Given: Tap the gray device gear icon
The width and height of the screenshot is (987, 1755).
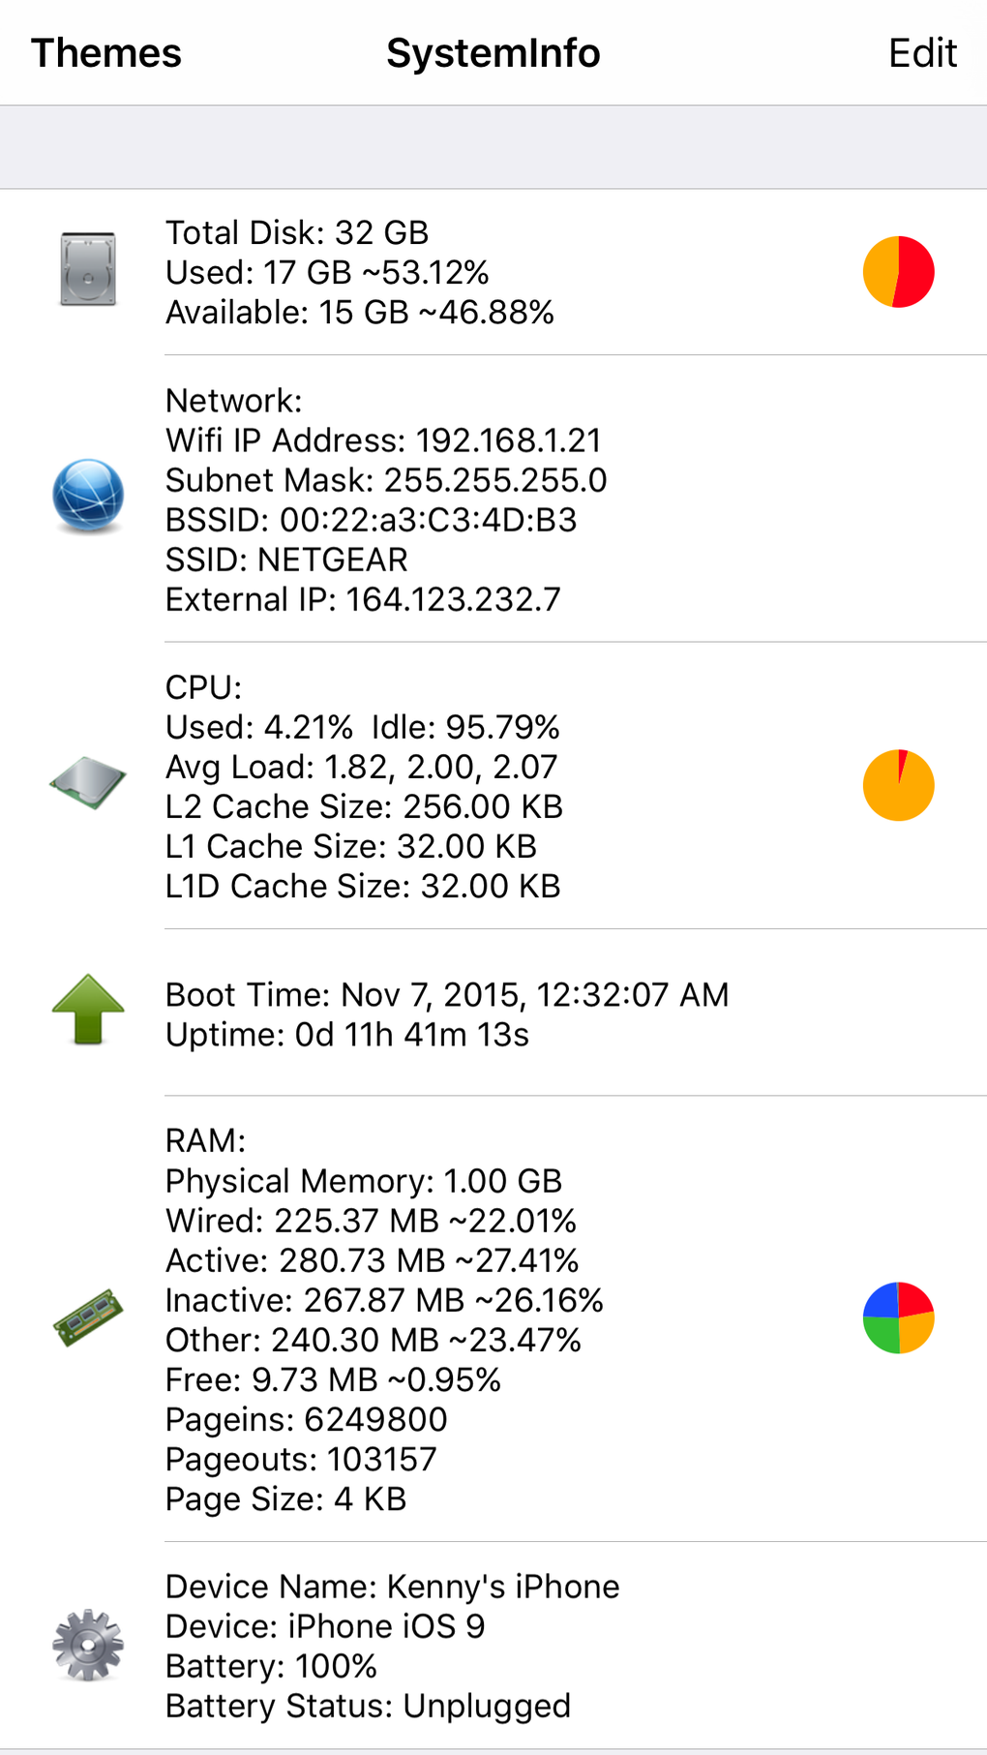Looking at the screenshot, I should coord(88,1645).
